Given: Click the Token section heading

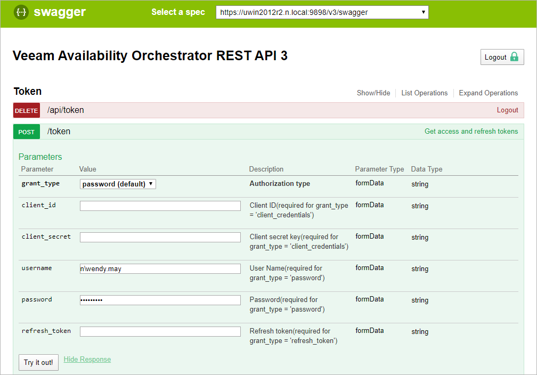Looking at the screenshot, I should tap(27, 91).
